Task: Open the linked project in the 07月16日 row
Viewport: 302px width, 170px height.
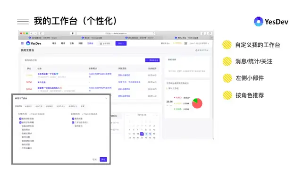Action: tap(124, 75)
